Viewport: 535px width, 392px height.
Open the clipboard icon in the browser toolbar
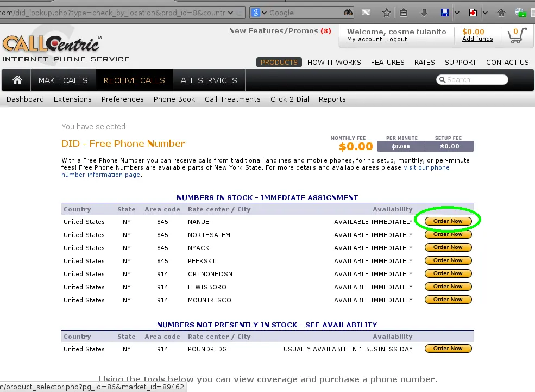(404, 12)
